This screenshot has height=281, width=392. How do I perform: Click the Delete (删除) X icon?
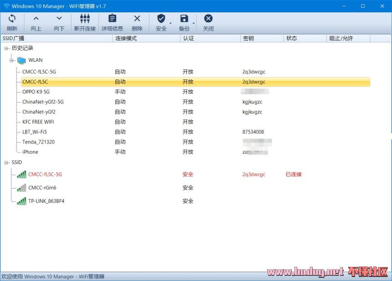point(137,19)
